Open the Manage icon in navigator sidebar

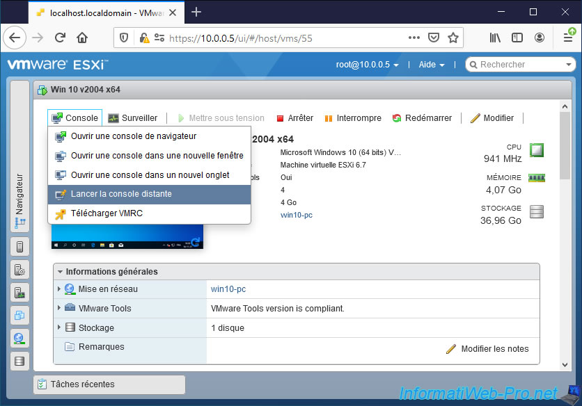tap(19, 270)
